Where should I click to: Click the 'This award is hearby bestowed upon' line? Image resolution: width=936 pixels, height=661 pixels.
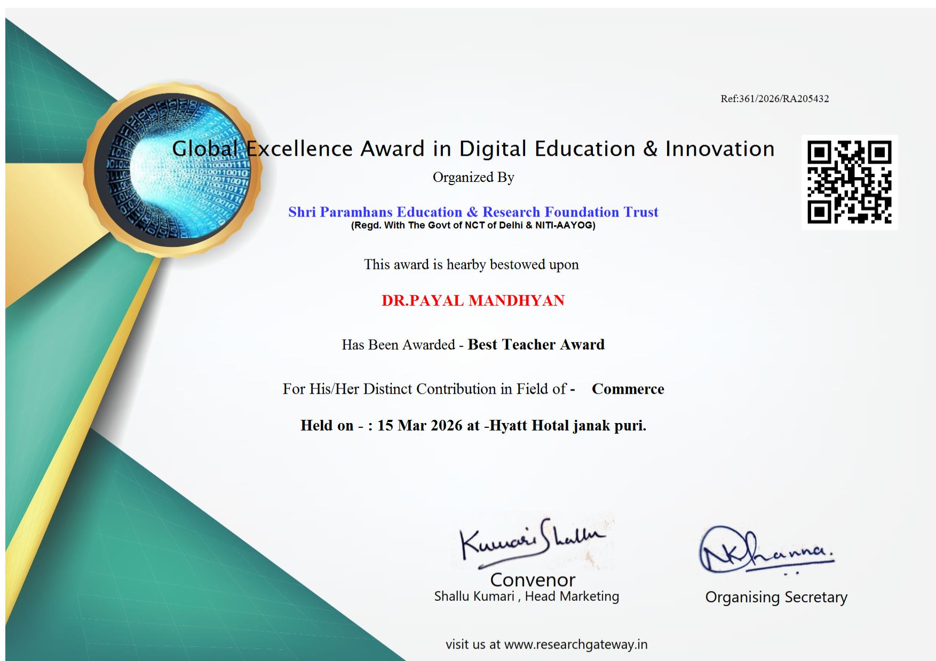(x=471, y=265)
